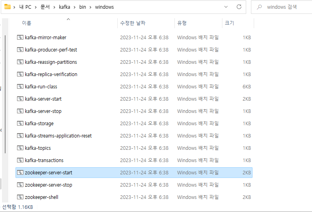Click the kafka-server-start file icon
The image size is (312, 212).
20,99
